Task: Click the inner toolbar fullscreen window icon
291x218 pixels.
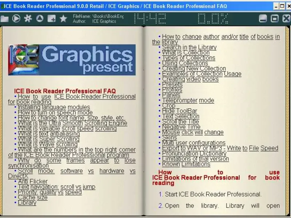Action: point(275,19)
